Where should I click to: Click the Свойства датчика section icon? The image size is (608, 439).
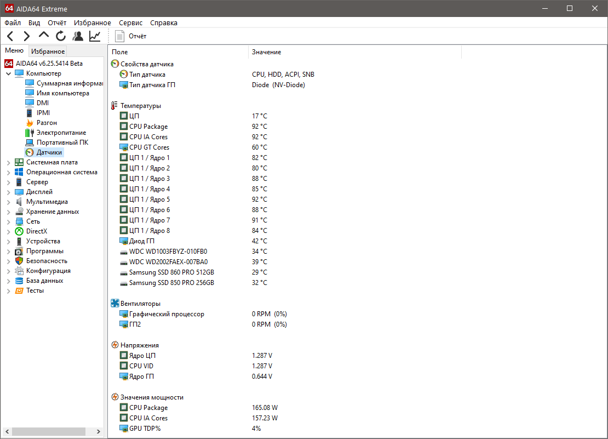click(115, 64)
